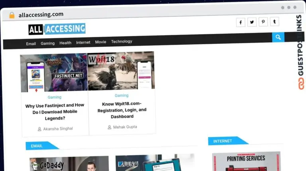Click Akansha Singhal author person icon
Image resolution: width=306 pixels, height=171 pixels.
click(x=39, y=129)
